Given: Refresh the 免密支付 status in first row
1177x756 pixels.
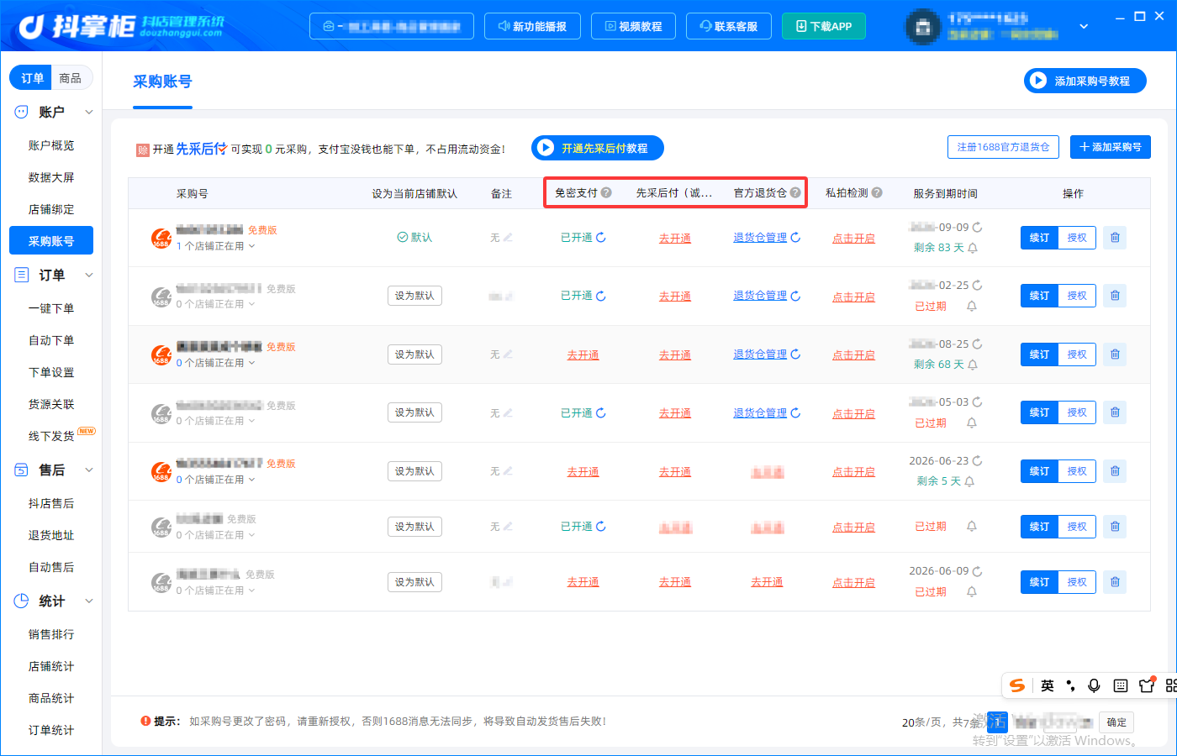Looking at the screenshot, I should pos(601,238).
